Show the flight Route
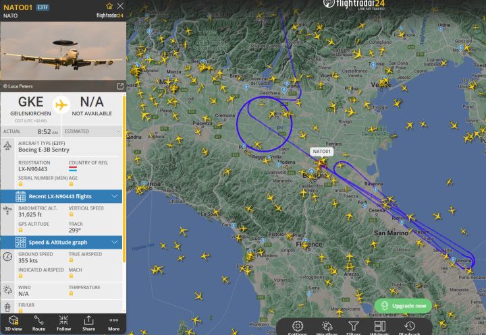486x335 pixels. (38, 324)
